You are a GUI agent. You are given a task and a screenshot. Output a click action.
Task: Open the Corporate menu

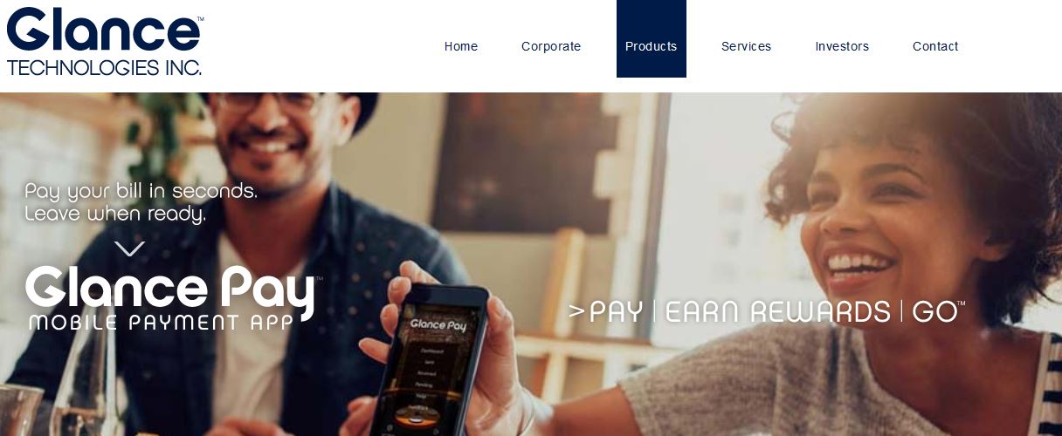pyautogui.click(x=551, y=46)
